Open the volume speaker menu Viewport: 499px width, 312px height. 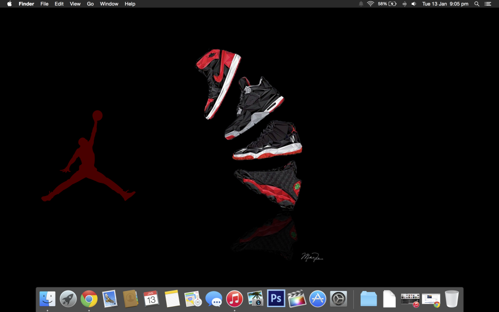[414, 4]
